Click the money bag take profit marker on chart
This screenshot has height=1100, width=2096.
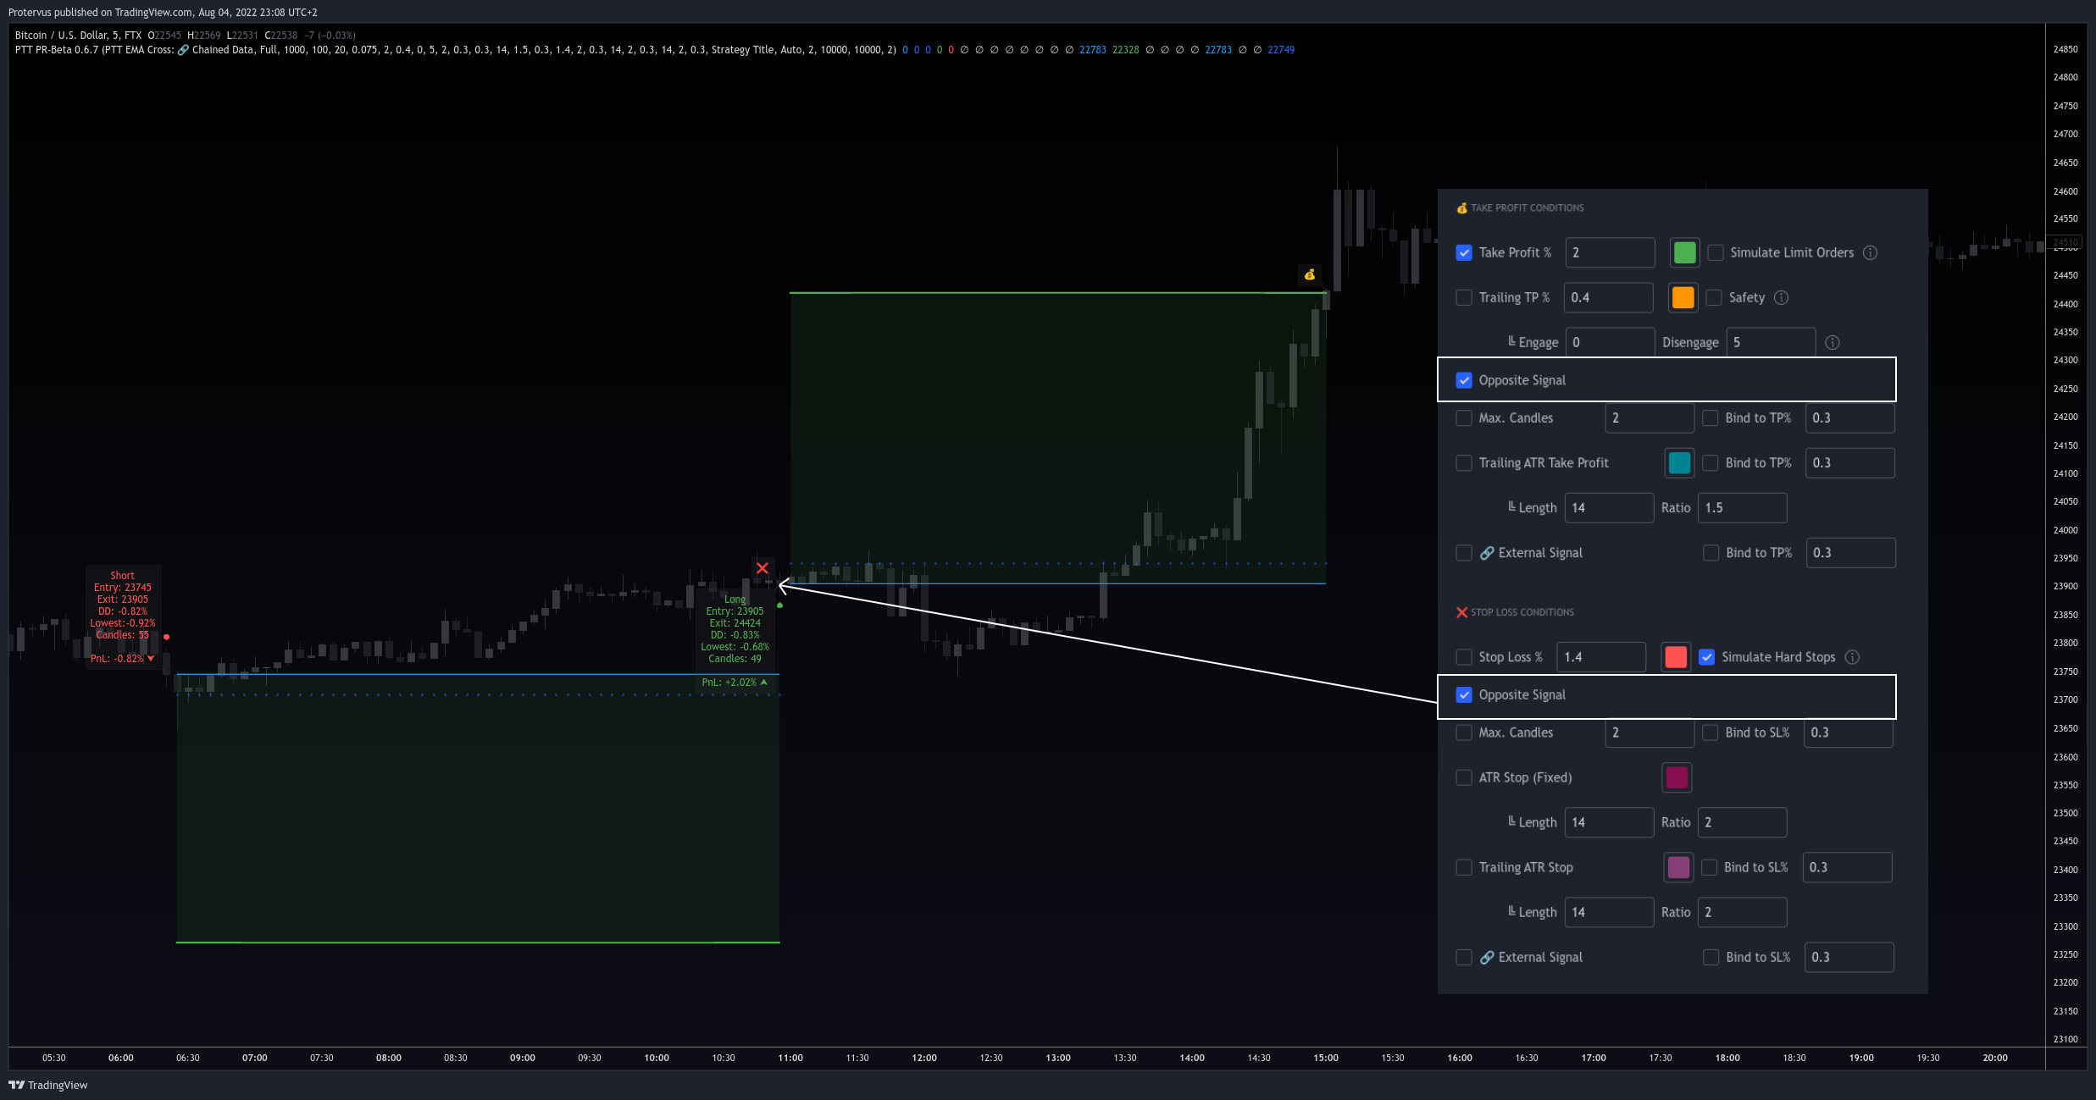coord(1310,274)
